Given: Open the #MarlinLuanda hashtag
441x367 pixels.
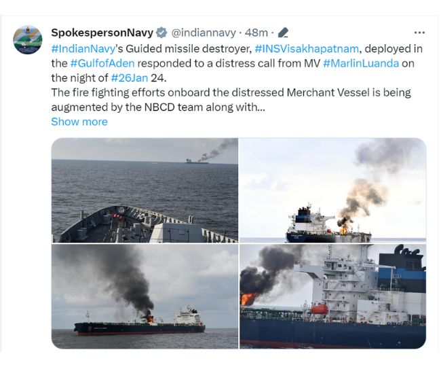Looking at the screenshot, I should (x=361, y=63).
